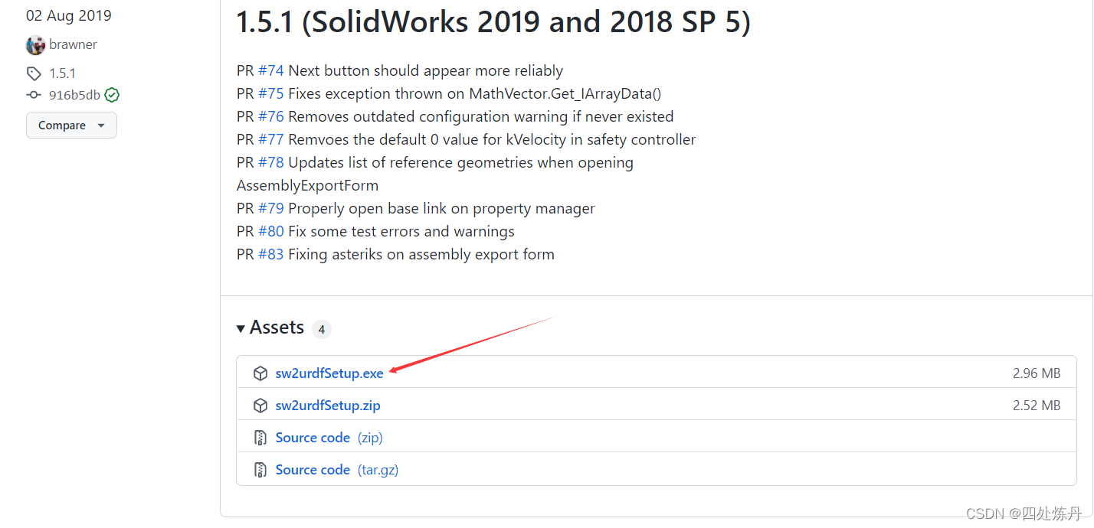The height and width of the screenshot is (528, 1094).
Task: Download Source code (tar.gz)
Action: 337,470
